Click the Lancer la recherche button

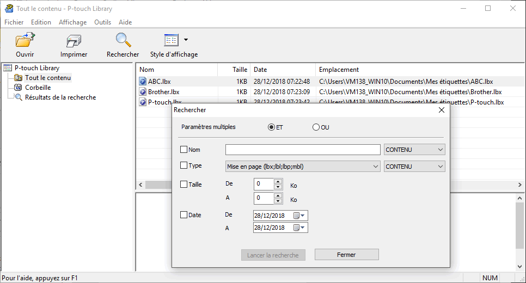(x=273, y=255)
